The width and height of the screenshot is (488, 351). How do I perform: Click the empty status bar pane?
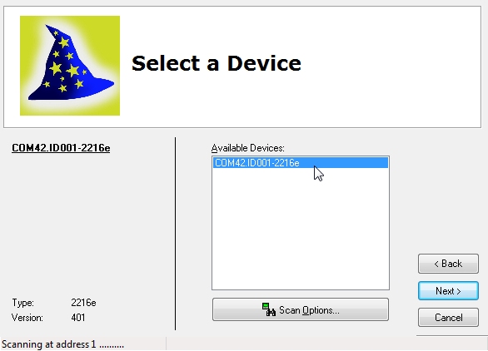[x=326, y=344]
